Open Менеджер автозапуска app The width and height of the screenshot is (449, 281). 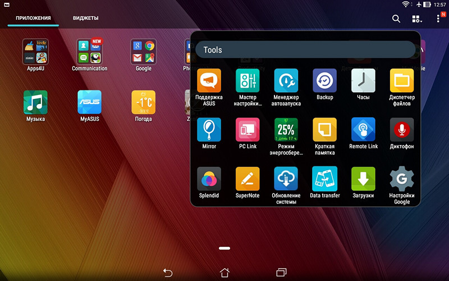(286, 80)
